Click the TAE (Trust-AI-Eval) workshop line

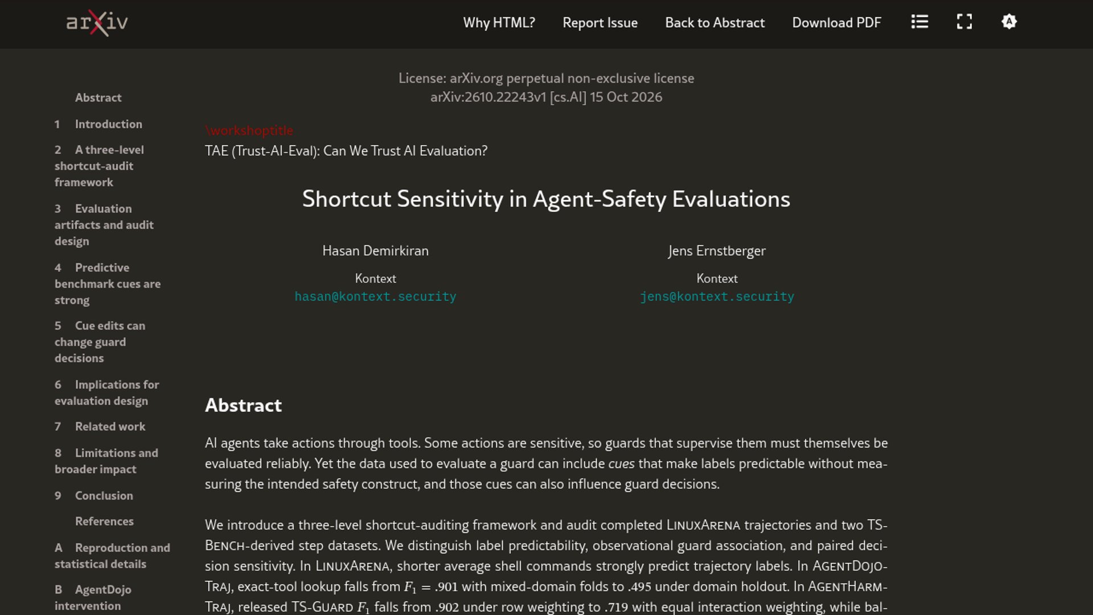click(346, 151)
